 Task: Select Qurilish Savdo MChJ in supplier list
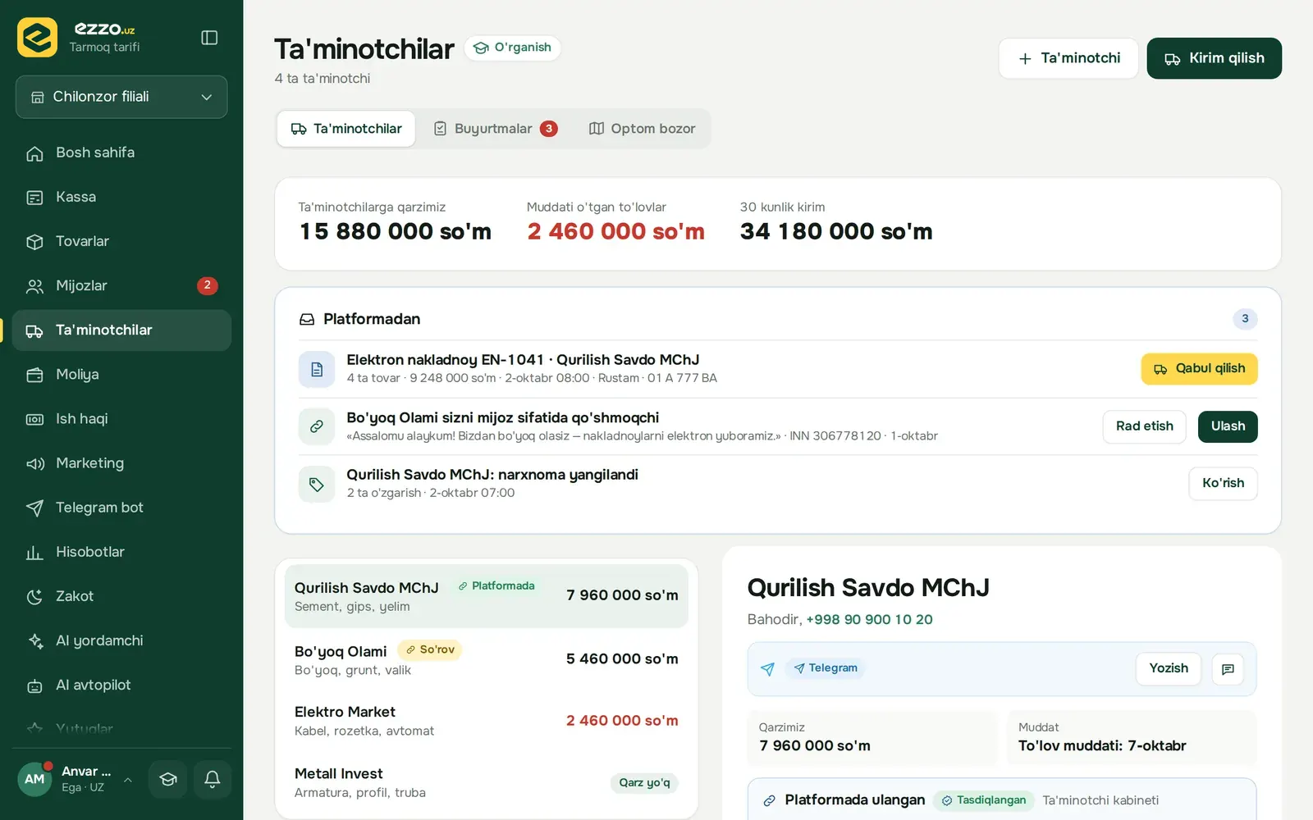(487, 596)
